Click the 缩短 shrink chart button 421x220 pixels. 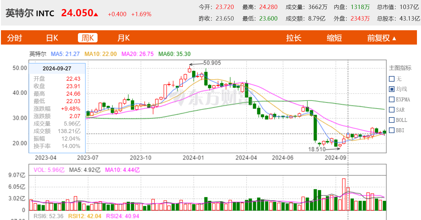pyautogui.click(x=334, y=38)
